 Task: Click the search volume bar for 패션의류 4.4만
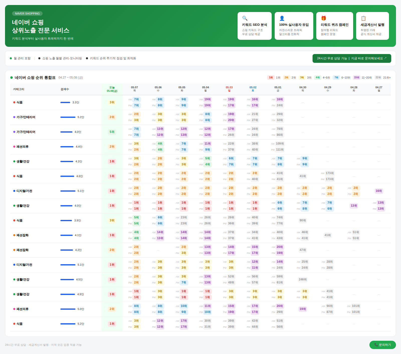(67, 147)
